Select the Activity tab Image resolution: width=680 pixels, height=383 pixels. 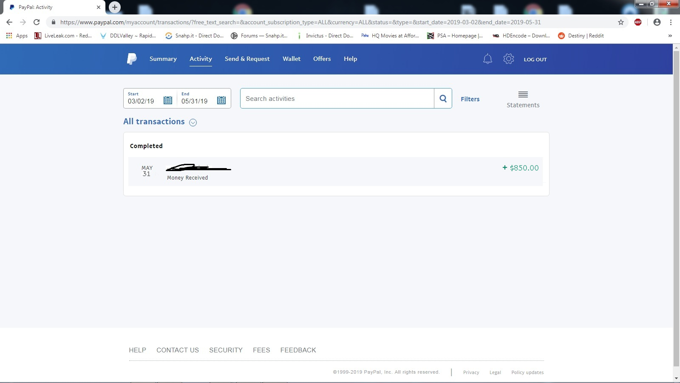tap(201, 59)
